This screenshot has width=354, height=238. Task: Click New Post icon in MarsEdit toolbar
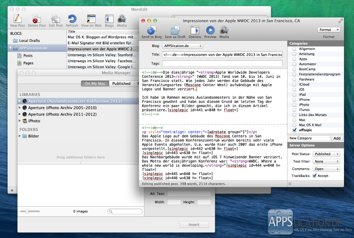pos(18,19)
